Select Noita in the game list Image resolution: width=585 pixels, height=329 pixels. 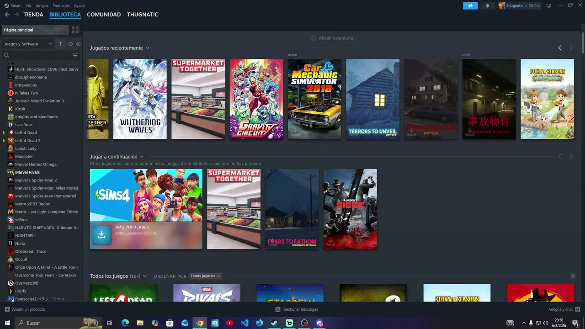coord(20,244)
